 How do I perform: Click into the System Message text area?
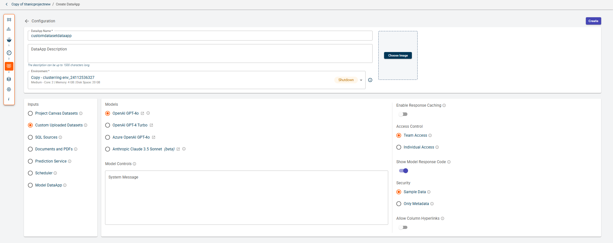tap(246, 198)
